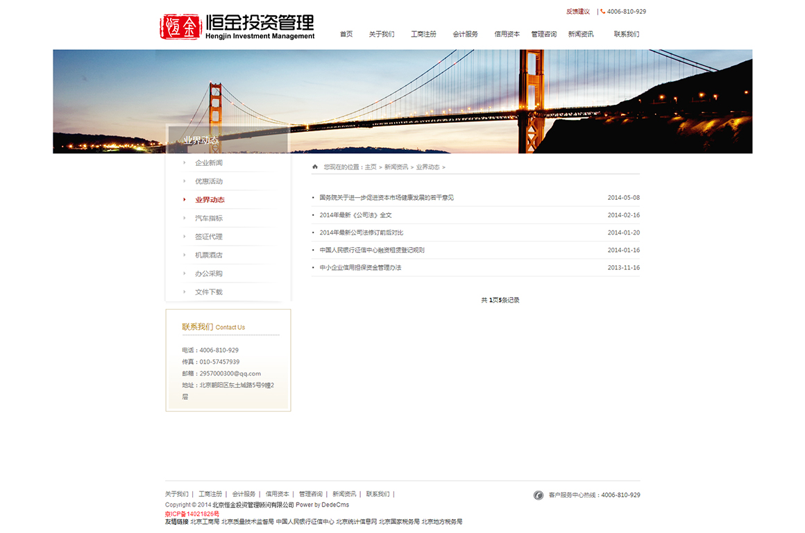
Task: Click footer link 管理咨询
Action: pos(311,494)
